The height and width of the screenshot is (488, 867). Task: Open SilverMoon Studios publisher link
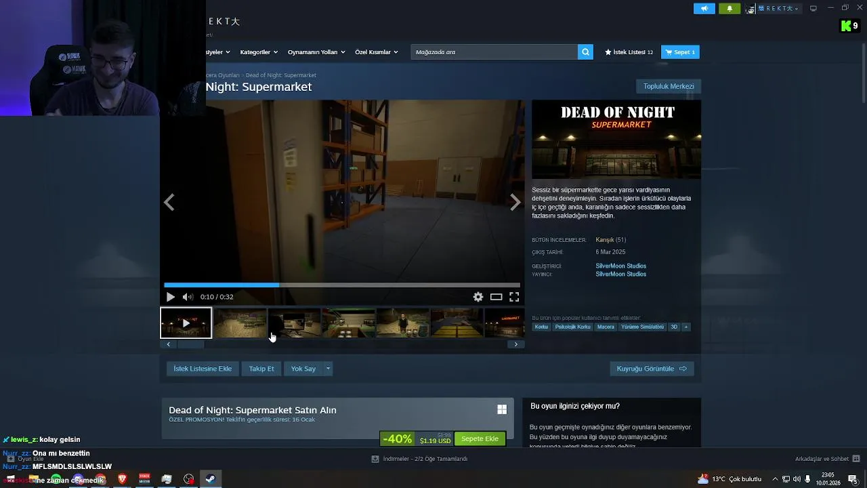620,274
